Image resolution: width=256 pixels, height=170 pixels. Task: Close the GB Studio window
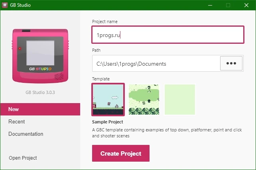point(246,5)
